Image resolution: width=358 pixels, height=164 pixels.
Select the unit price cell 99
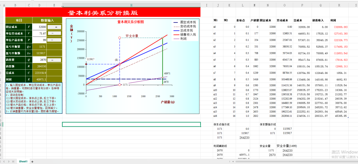coord(39,40)
